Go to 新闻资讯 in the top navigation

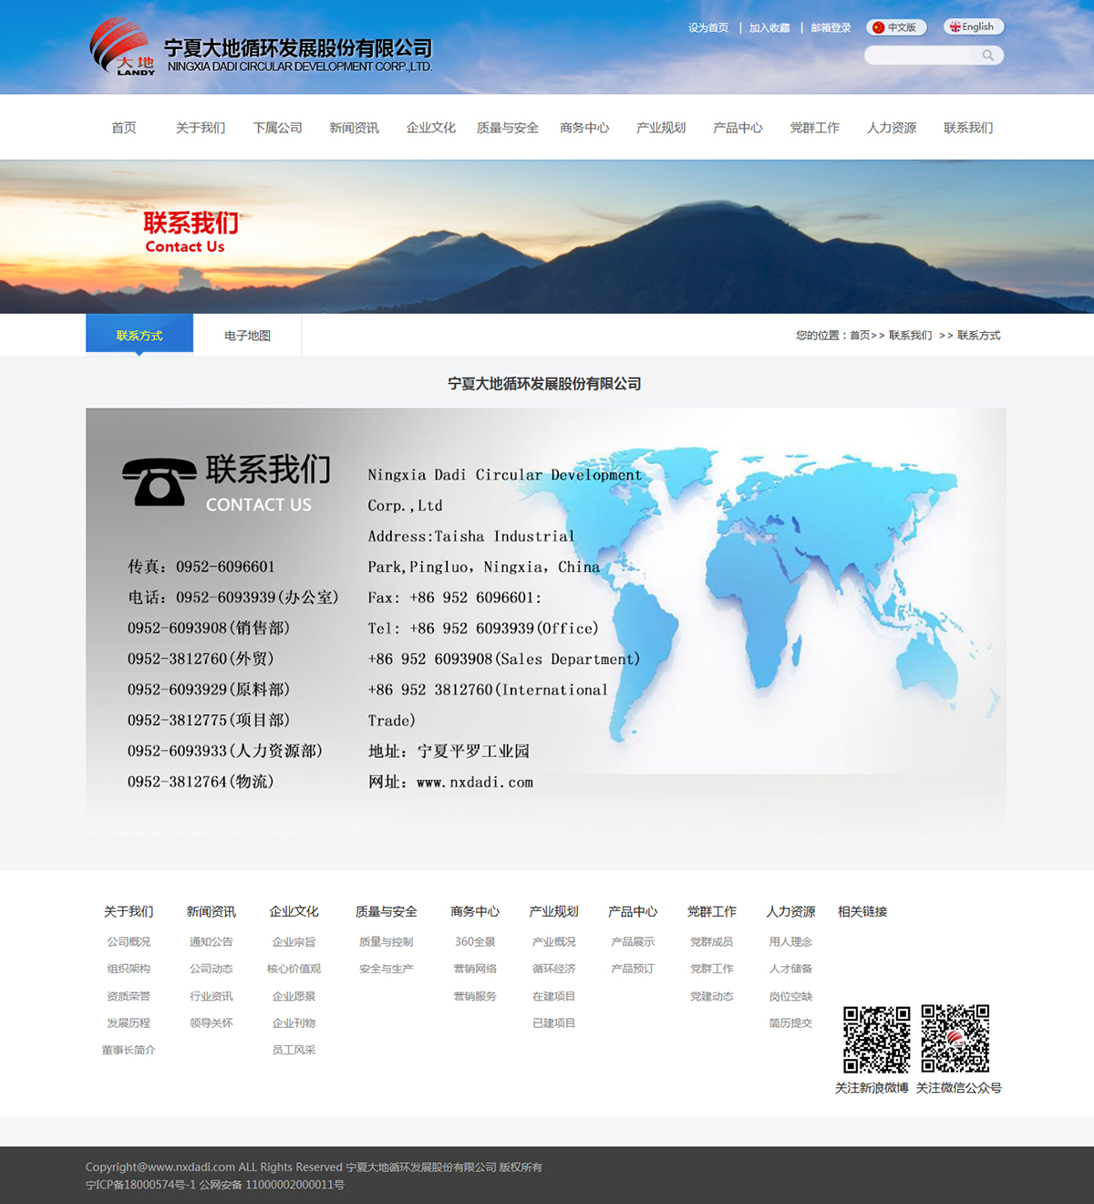point(354,128)
